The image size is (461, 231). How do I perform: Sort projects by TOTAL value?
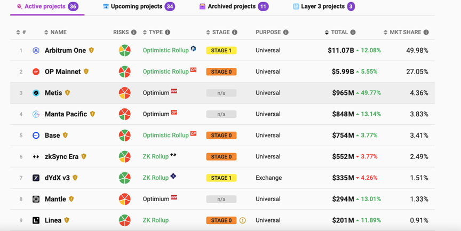[336, 33]
